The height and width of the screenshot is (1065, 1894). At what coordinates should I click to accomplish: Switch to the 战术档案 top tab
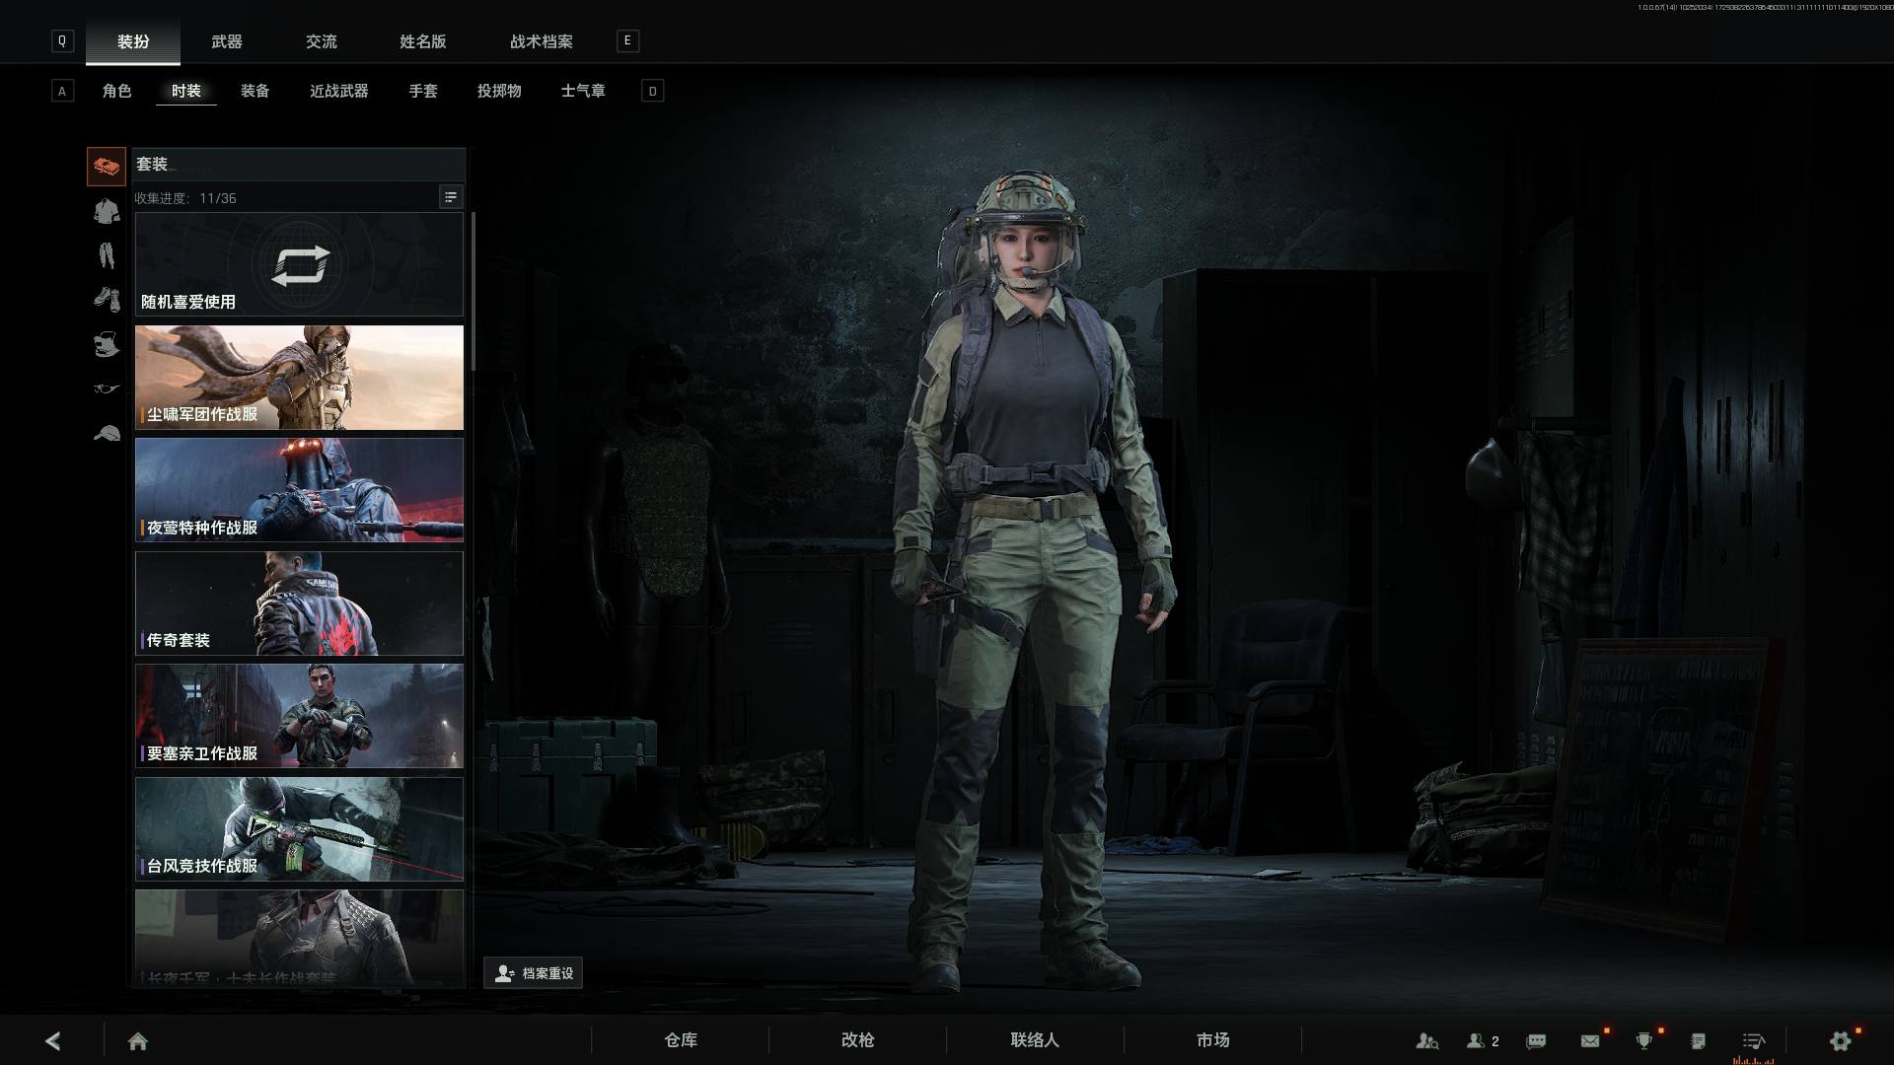tap(542, 41)
